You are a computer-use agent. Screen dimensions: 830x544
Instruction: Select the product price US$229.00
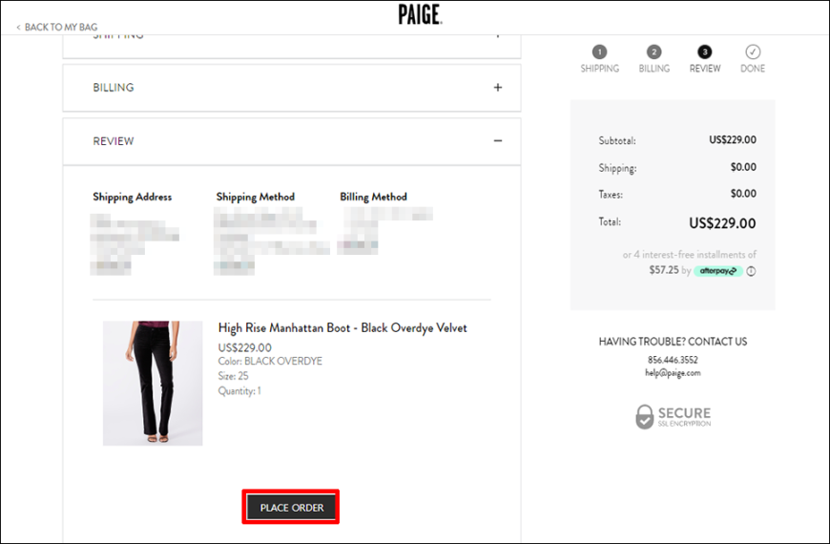(x=244, y=347)
